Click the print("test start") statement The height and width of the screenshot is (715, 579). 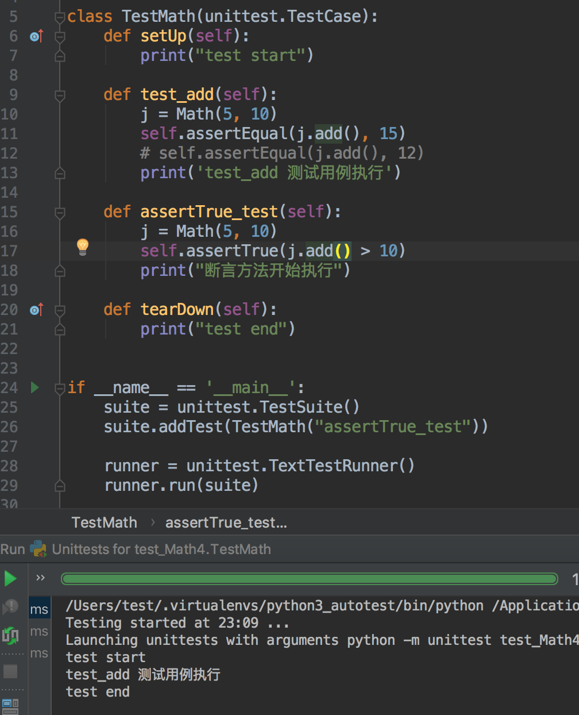pyautogui.click(x=227, y=55)
